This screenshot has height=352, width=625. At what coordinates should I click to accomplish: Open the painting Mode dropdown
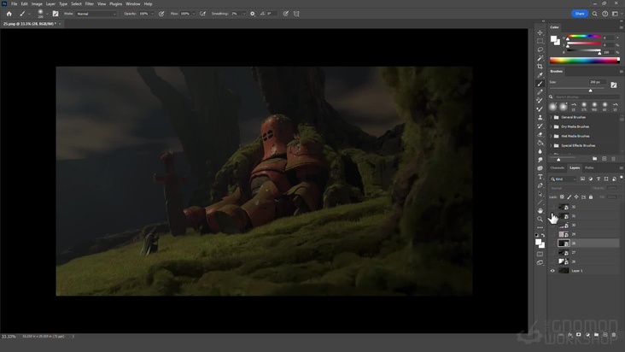[96, 14]
